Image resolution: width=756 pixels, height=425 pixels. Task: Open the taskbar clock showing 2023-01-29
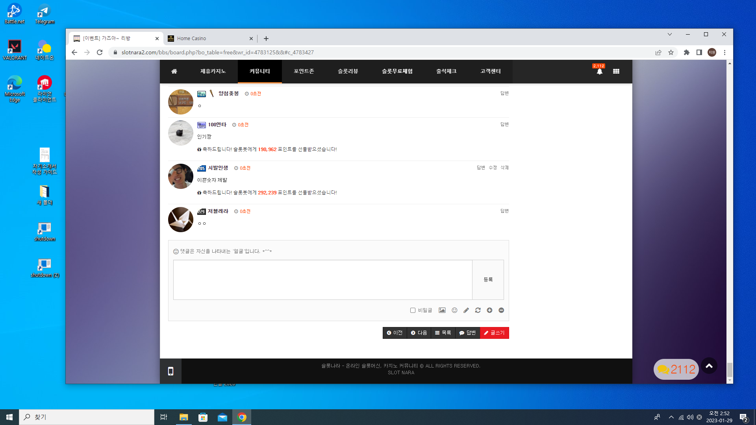coord(719,417)
